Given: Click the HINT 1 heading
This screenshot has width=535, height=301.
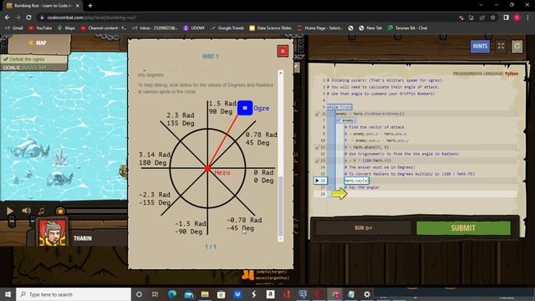Looking at the screenshot, I should [x=211, y=56].
